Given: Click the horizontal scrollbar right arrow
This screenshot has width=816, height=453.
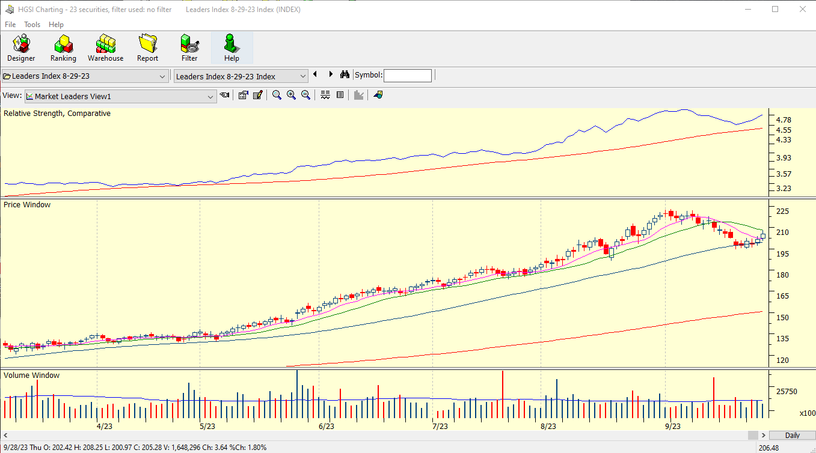Looking at the screenshot, I should pos(764,435).
